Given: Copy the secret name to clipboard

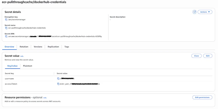Looking at the screenshot, I should coord(6,28).
